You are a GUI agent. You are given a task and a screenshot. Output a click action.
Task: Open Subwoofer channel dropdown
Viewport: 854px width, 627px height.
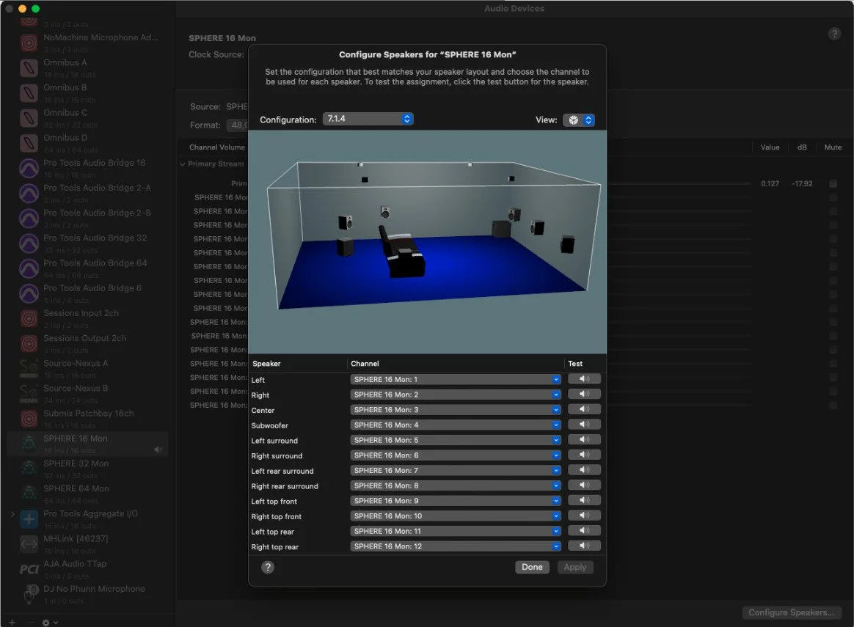(456, 425)
